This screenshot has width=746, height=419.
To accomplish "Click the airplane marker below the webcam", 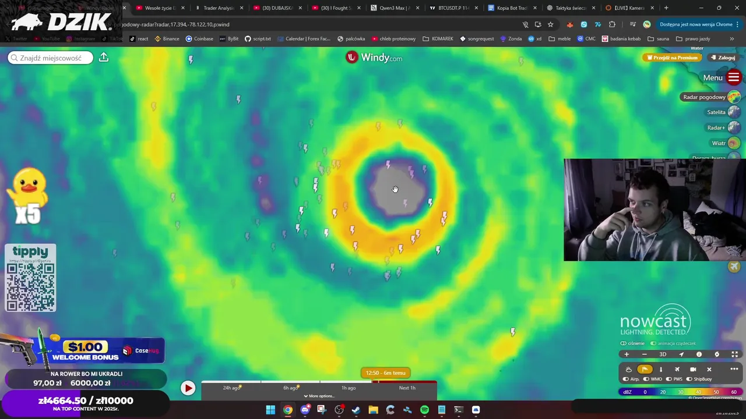I will (x=734, y=267).
